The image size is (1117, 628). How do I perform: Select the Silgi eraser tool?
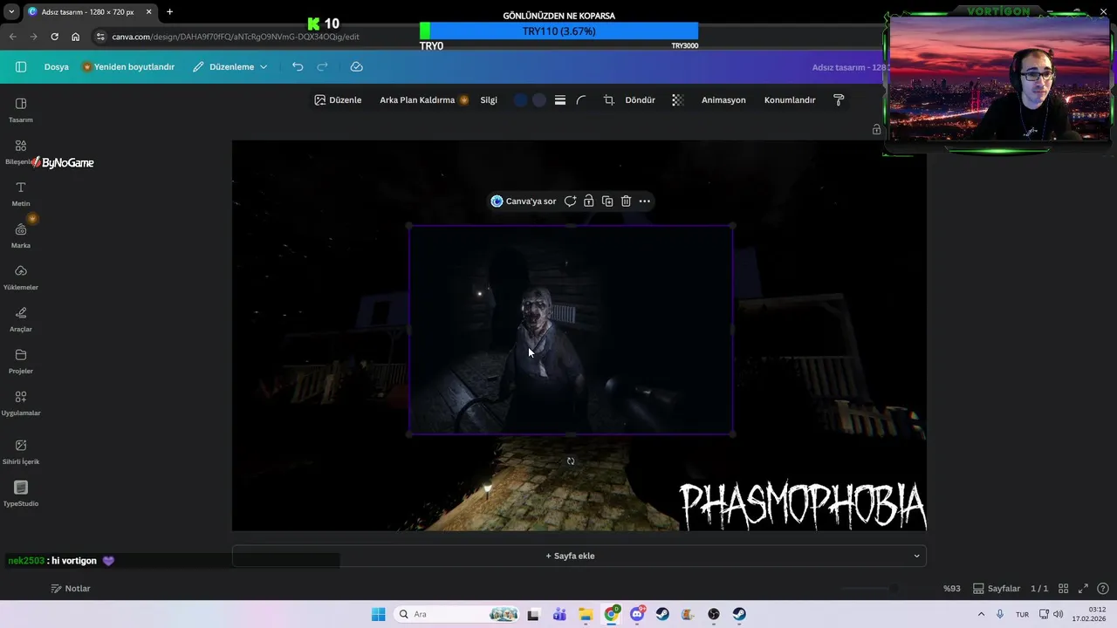(x=489, y=100)
